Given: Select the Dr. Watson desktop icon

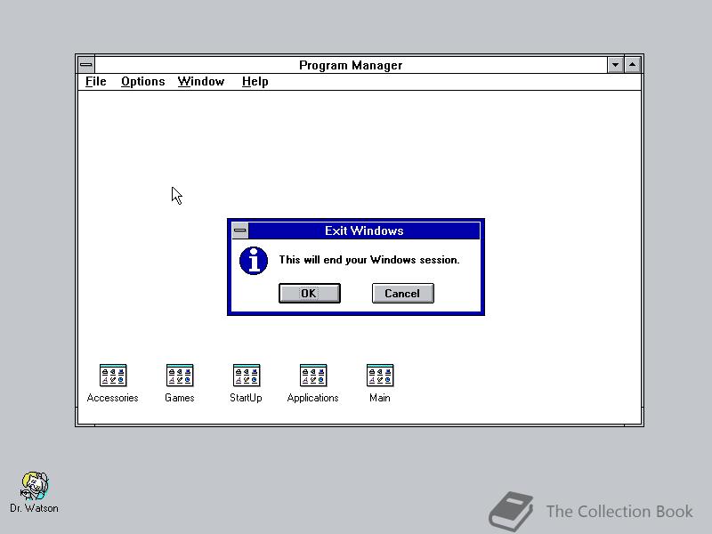Looking at the screenshot, I should click(x=35, y=486).
